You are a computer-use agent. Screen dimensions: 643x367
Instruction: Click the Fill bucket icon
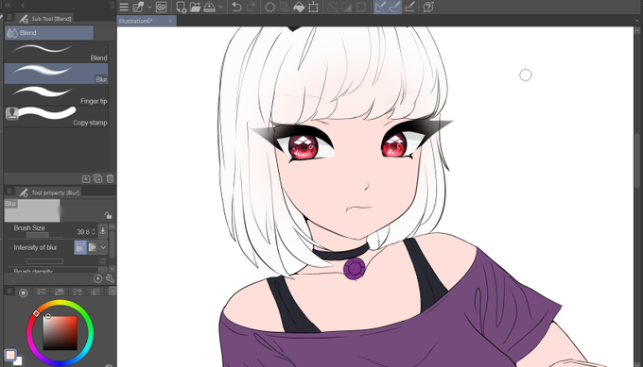pyautogui.click(x=299, y=7)
